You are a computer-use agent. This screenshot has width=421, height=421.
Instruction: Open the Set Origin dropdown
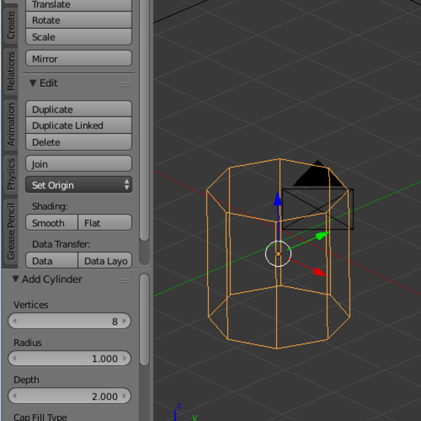(78, 185)
